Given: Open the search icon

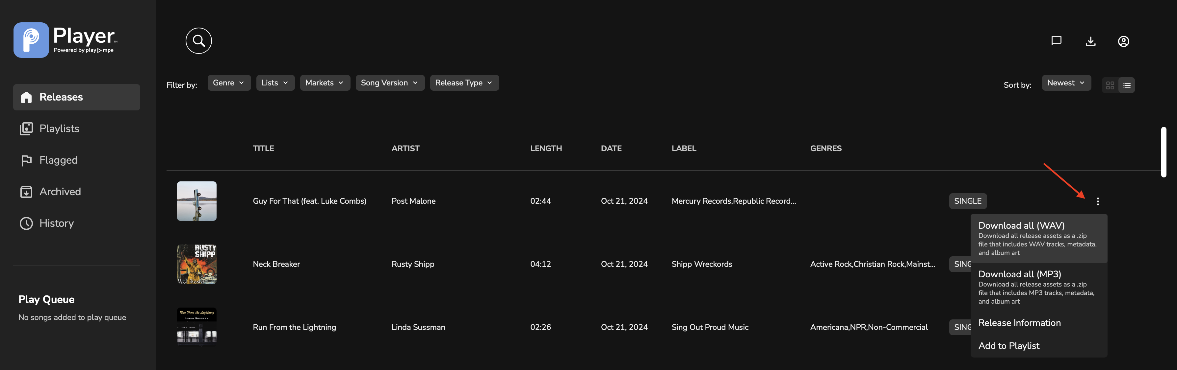Looking at the screenshot, I should (198, 41).
